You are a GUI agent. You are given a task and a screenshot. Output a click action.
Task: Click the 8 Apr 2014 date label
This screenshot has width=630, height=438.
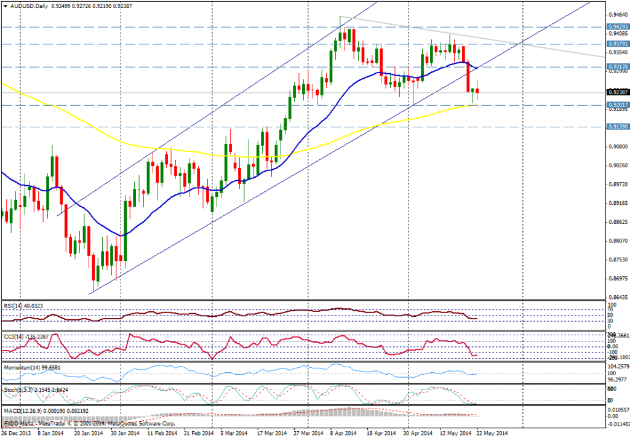(x=344, y=433)
